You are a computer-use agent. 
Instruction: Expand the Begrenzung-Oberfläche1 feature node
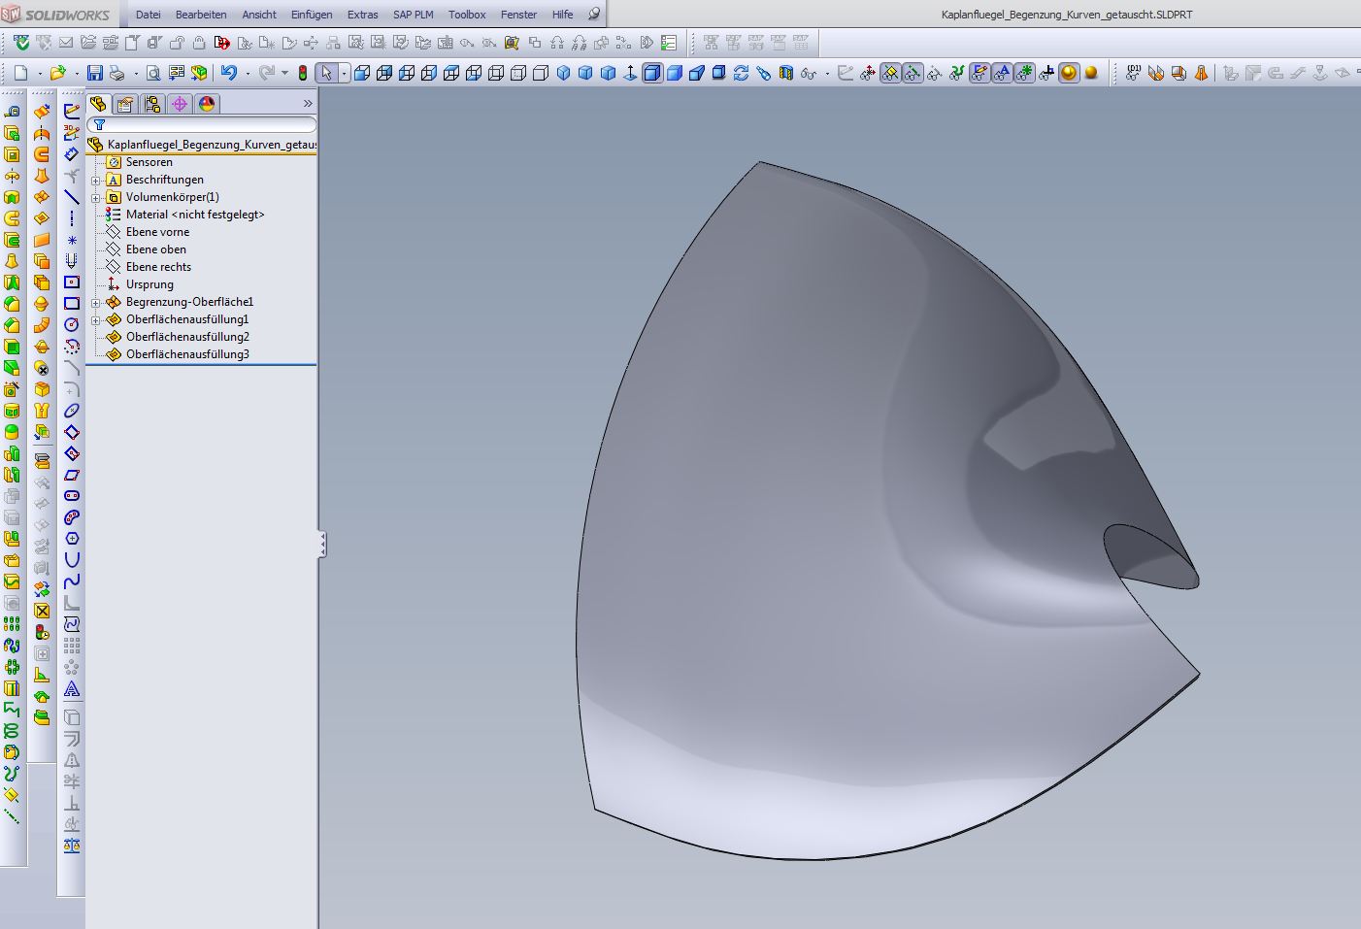coord(96,303)
